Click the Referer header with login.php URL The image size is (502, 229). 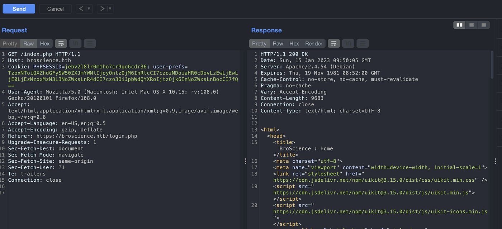click(x=72, y=136)
